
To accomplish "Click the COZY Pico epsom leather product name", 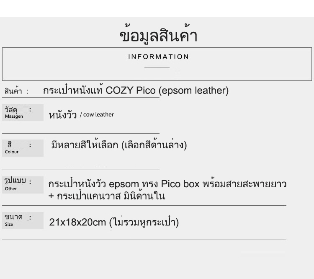I will 136,90.
